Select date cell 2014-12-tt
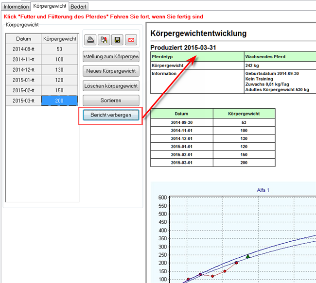The width and height of the screenshot is (316, 283). [24, 70]
